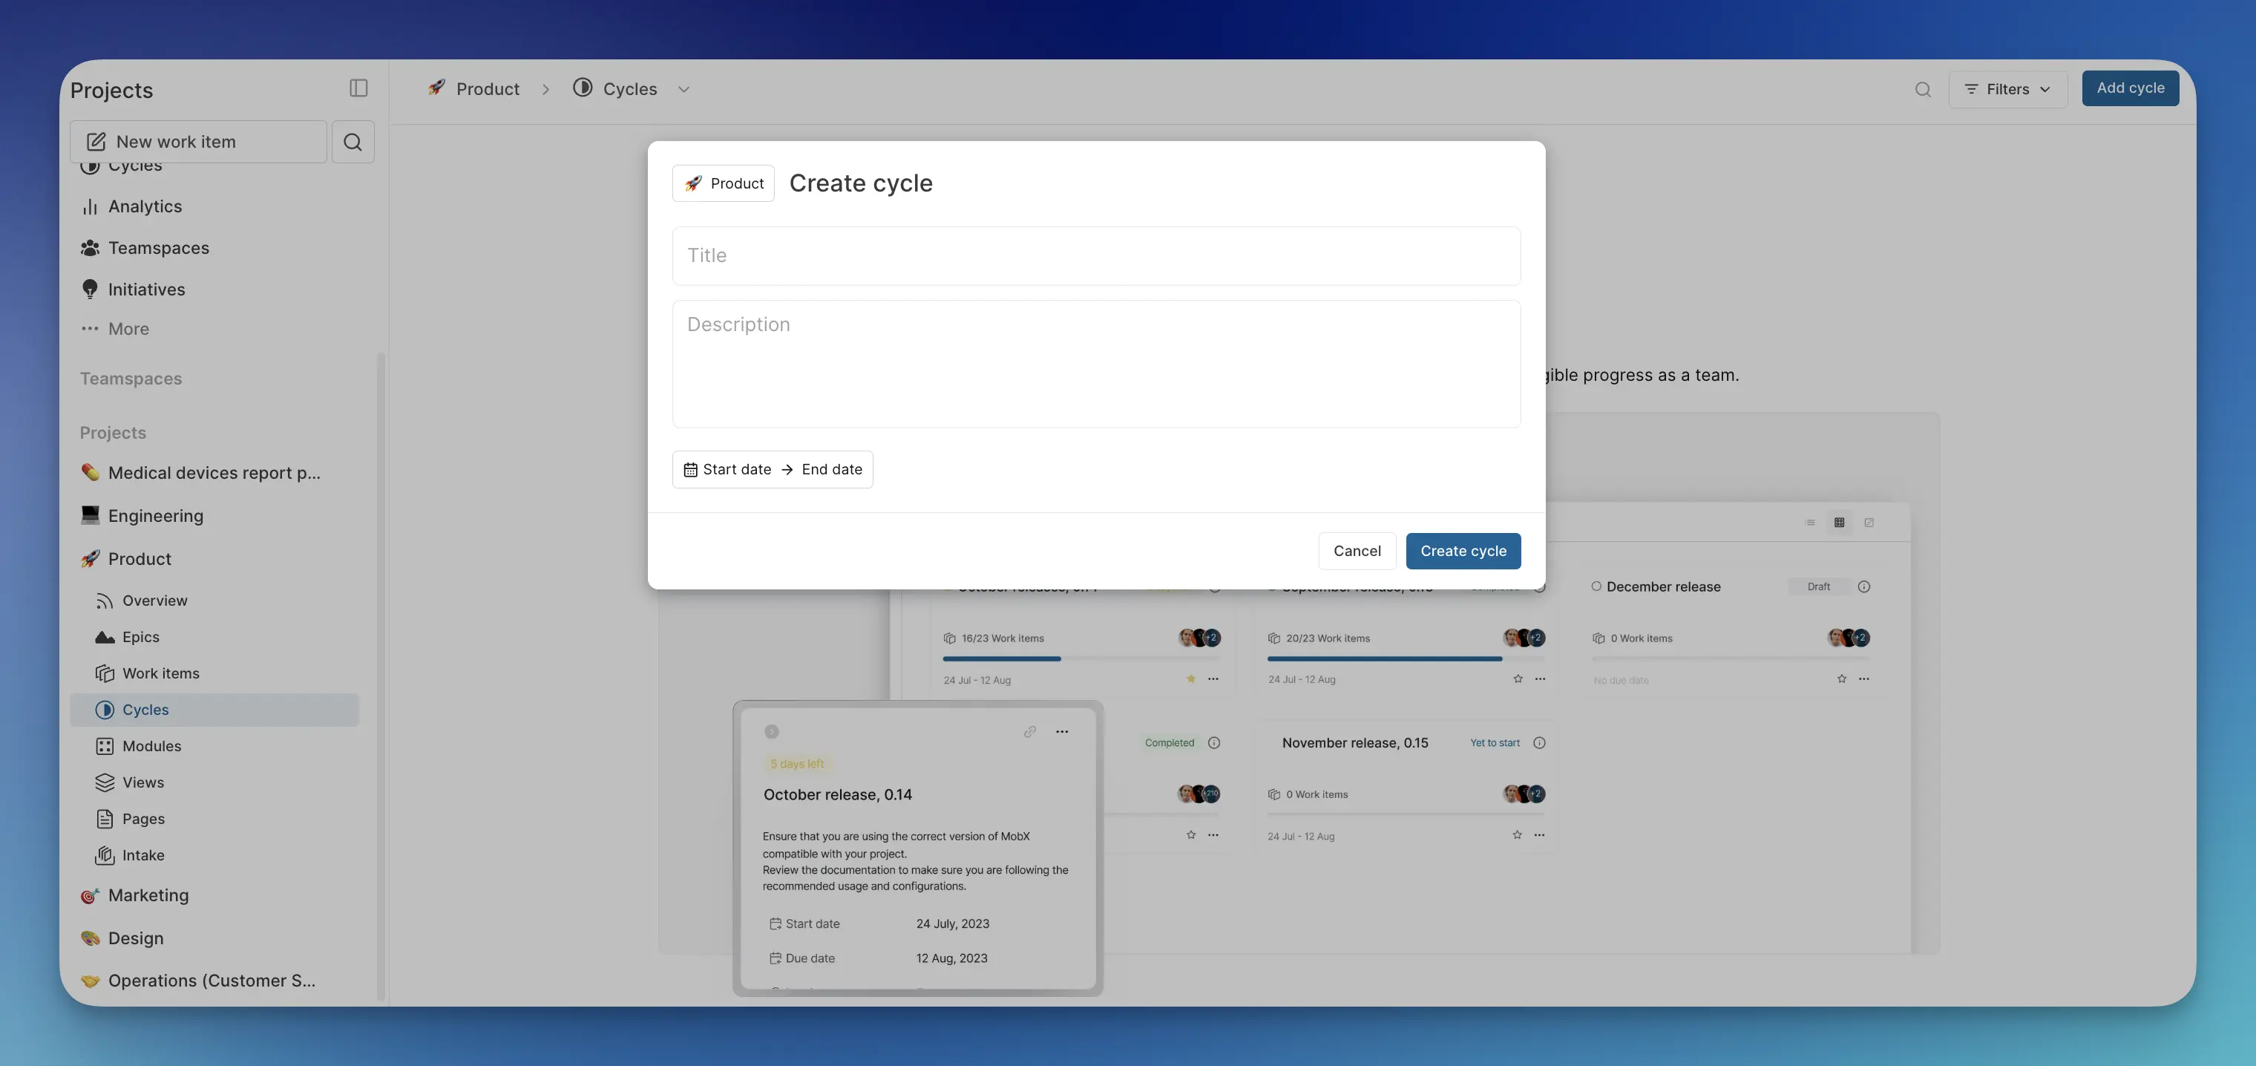Image resolution: width=2256 pixels, height=1066 pixels.
Task: Open October release card options menu
Action: coord(1062,731)
